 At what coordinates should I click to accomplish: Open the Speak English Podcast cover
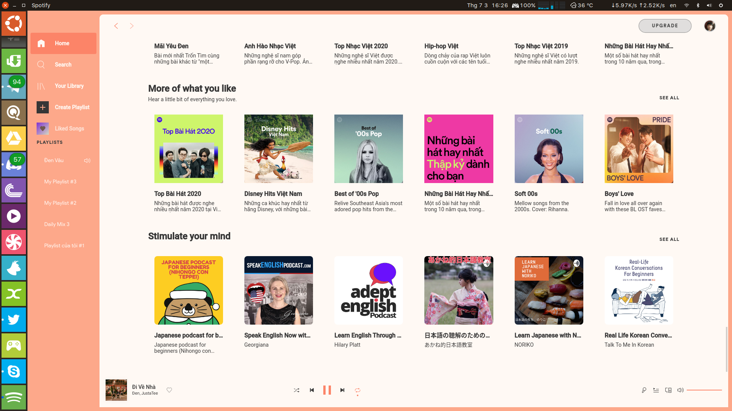[x=279, y=290]
